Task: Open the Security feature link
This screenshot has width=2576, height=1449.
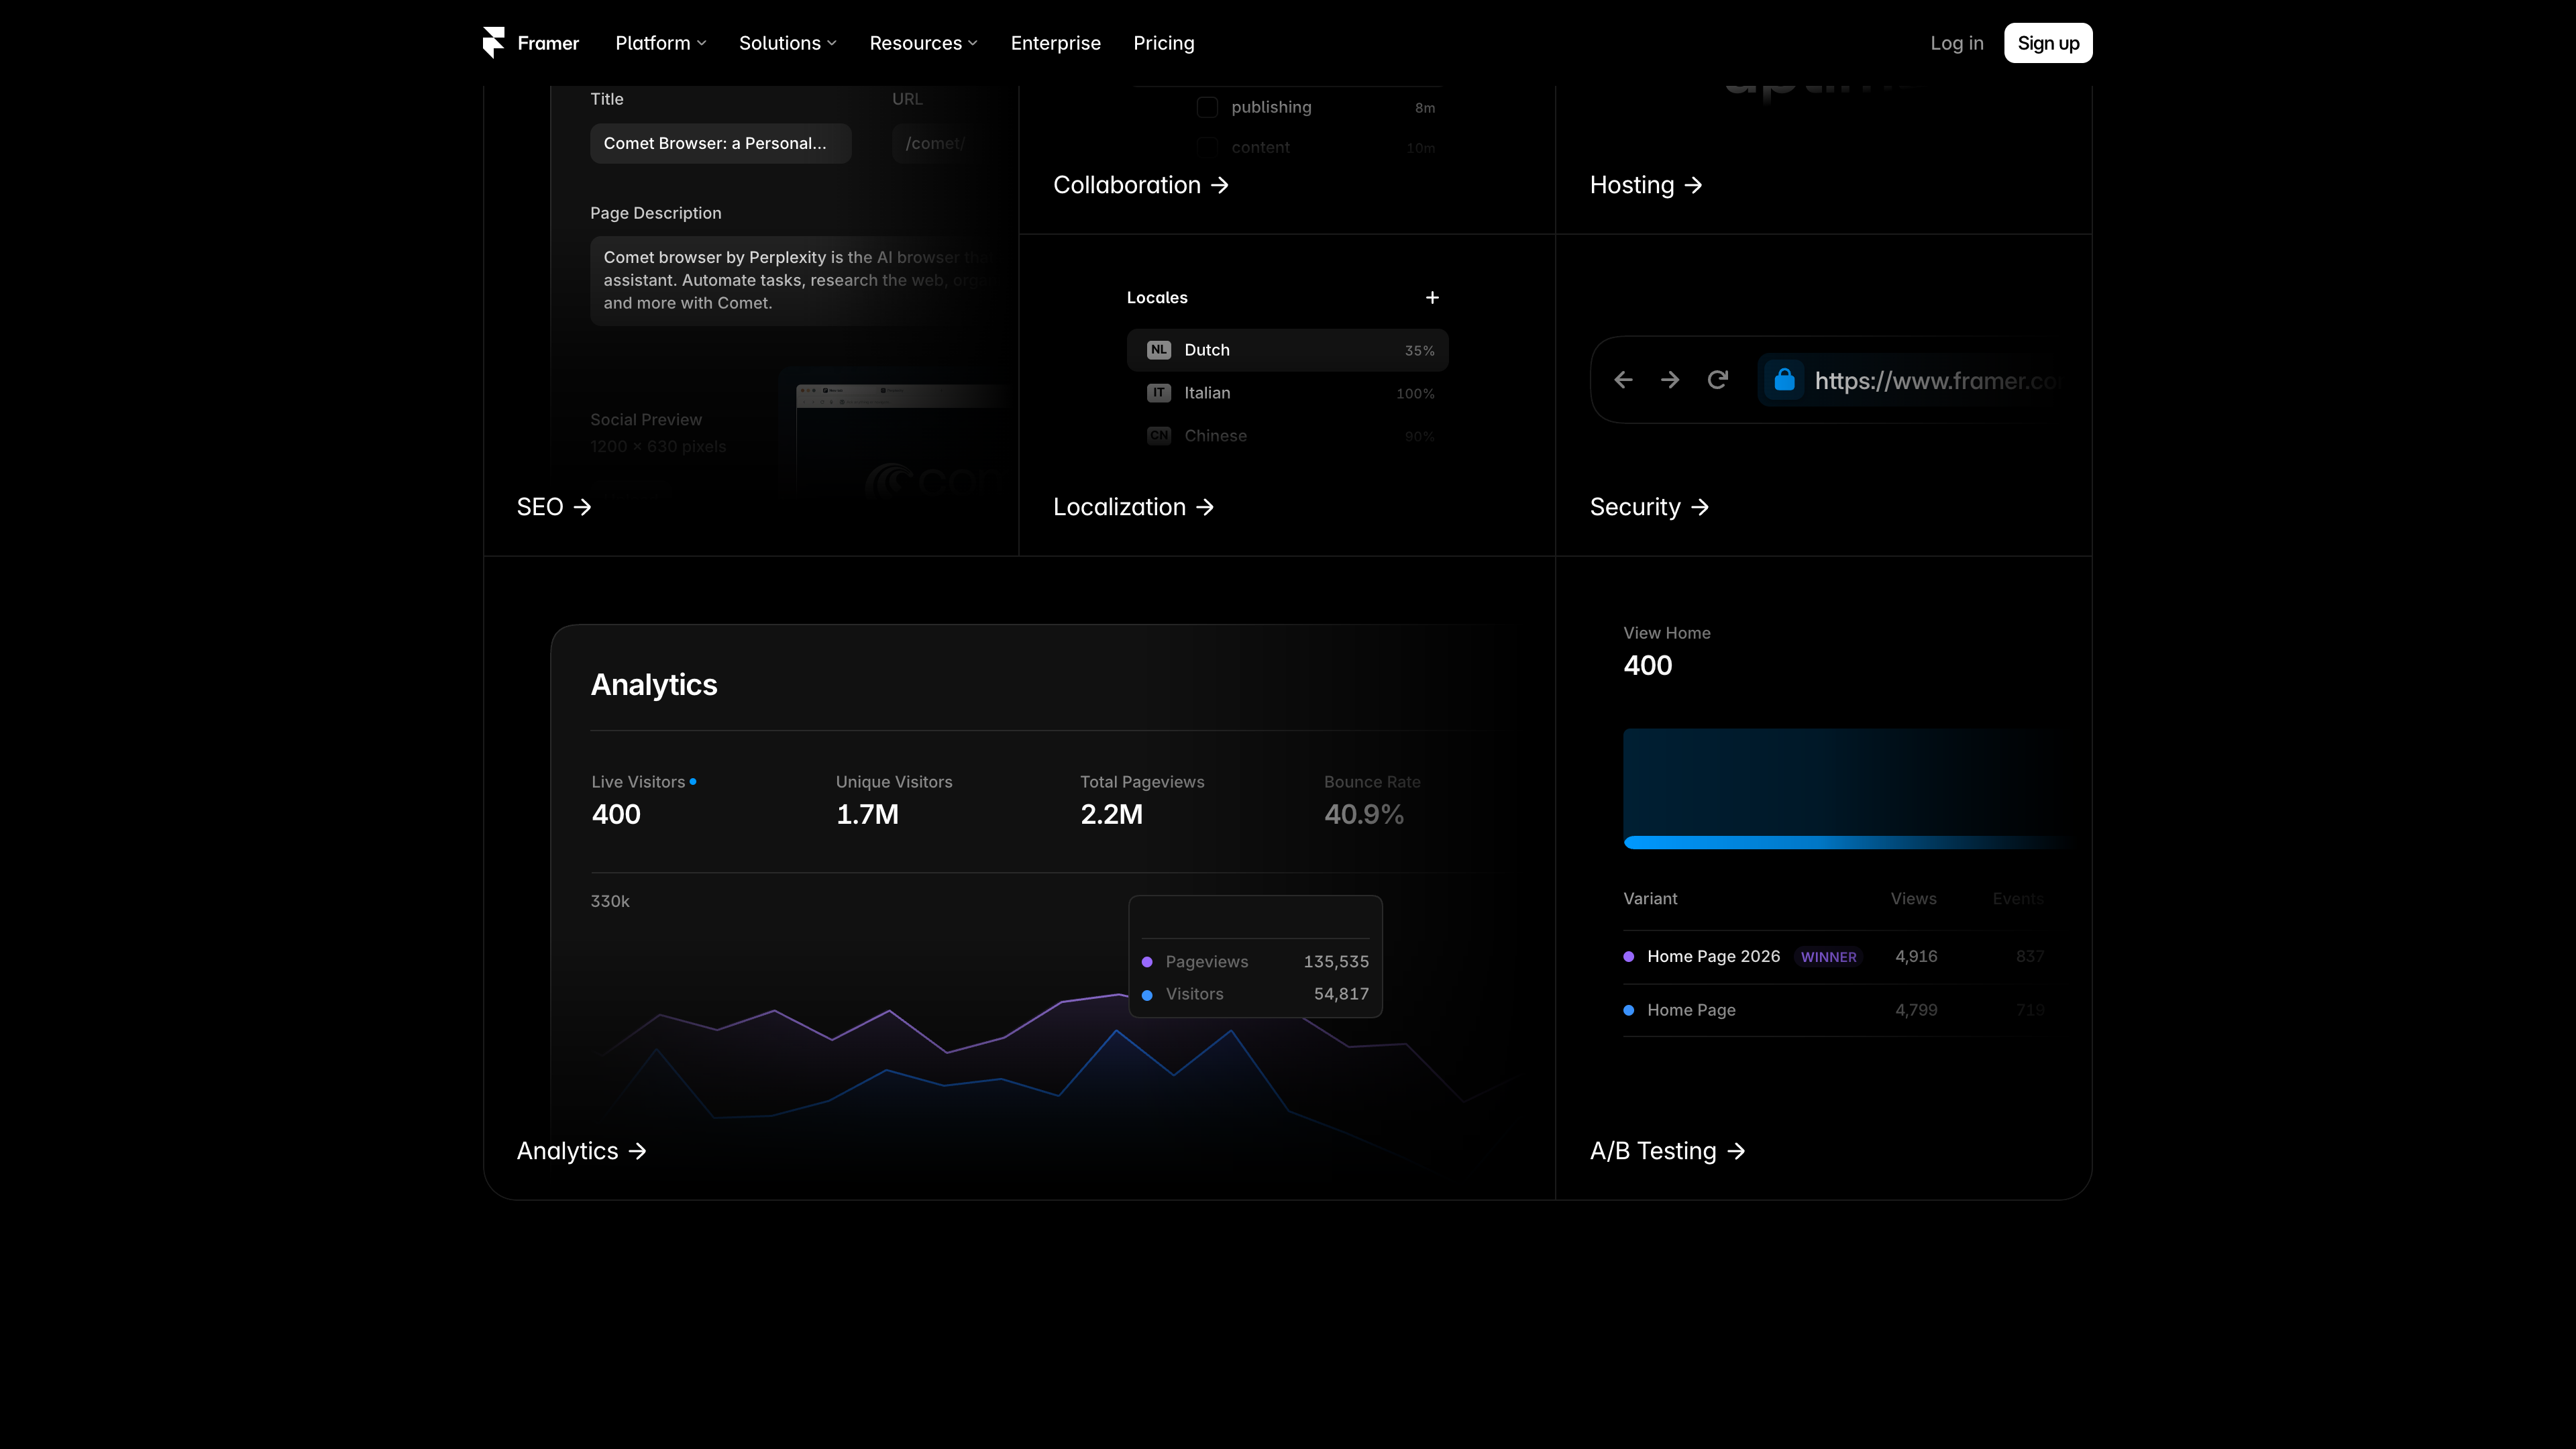Action: pos(1649,507)
